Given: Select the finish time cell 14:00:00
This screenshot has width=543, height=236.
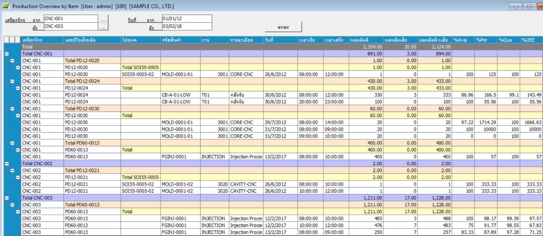Looking at the screenshot, I should click(x=336, y=122).
